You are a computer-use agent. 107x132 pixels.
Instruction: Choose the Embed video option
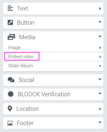tap(21, 57)
